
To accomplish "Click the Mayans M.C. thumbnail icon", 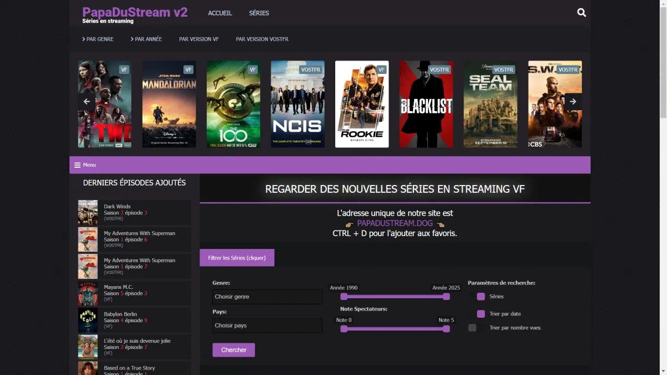I will (88, 293).
